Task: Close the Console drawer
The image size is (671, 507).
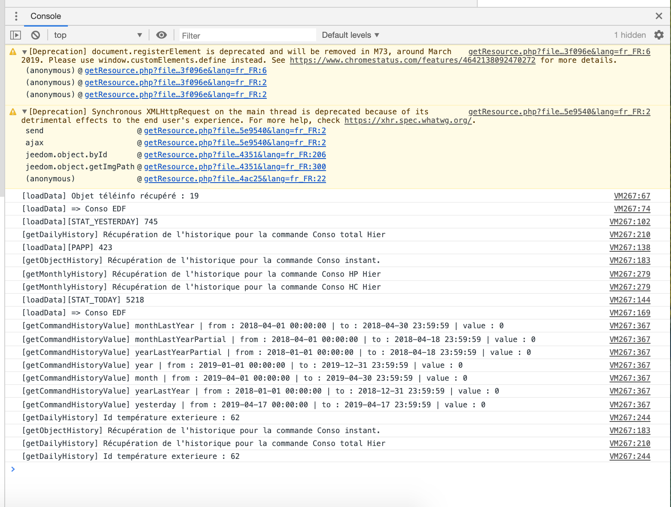Action: coord(659,16)
